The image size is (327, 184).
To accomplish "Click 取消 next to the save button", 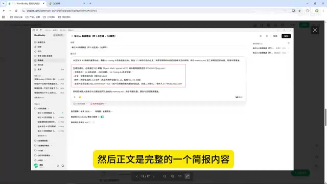I will (275, 36).
